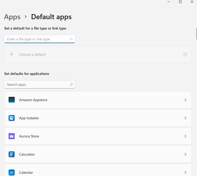The width and height of the screenshot is (197, 176).
Task: Select the Choose a default label
Action: point(32,54)
